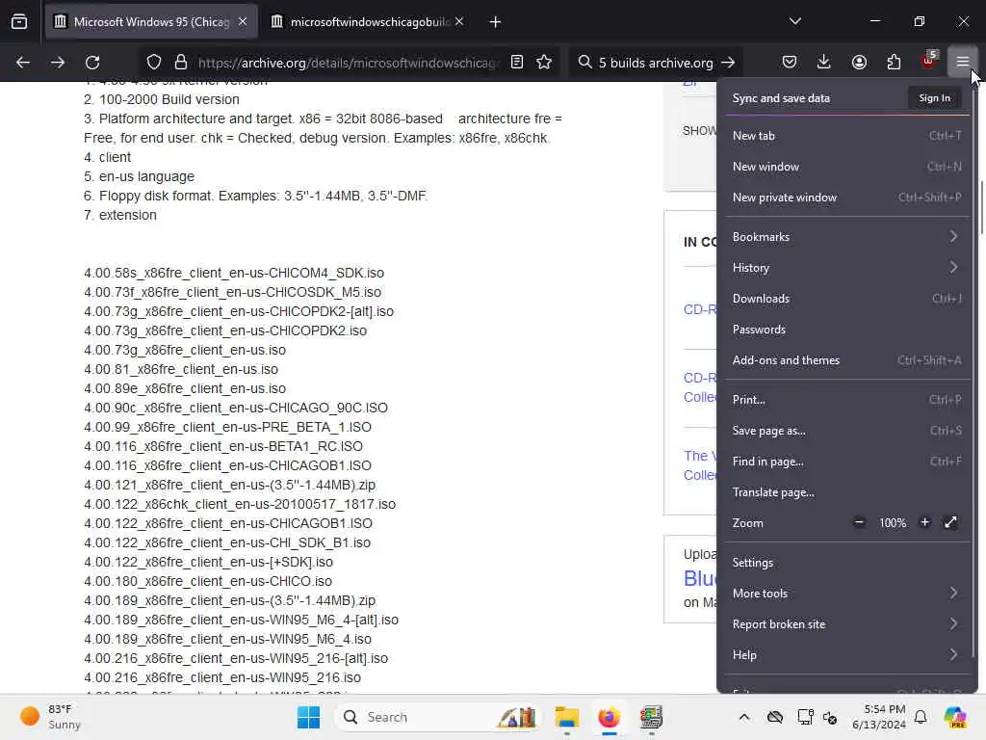986x740 pixels.
Task: Show hidden system tray icons
Action: pyautogui.click(x=744, y=717)
